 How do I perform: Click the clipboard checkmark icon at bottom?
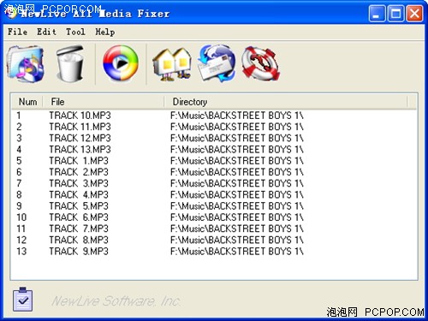22,300
